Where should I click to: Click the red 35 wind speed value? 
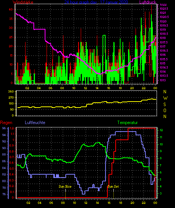(x=11, y=19)
